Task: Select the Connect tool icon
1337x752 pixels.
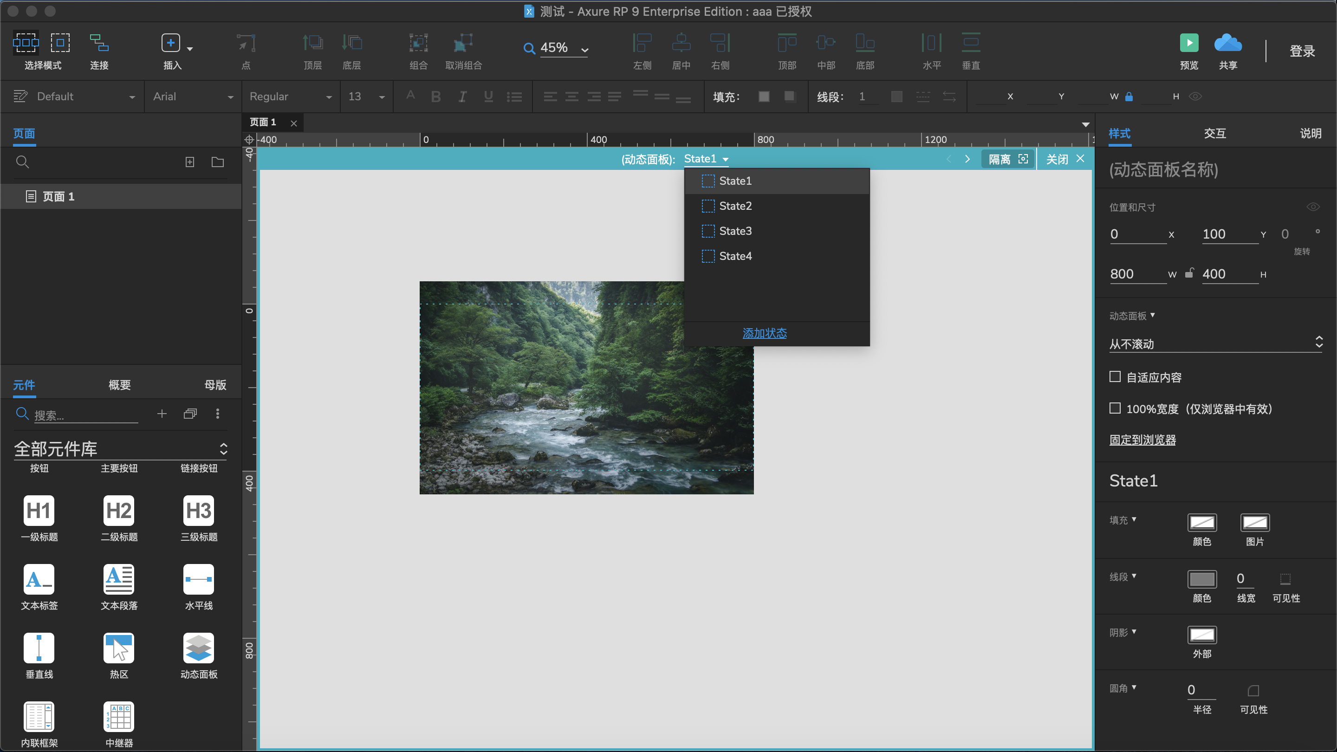Action: tap(98, 43)
